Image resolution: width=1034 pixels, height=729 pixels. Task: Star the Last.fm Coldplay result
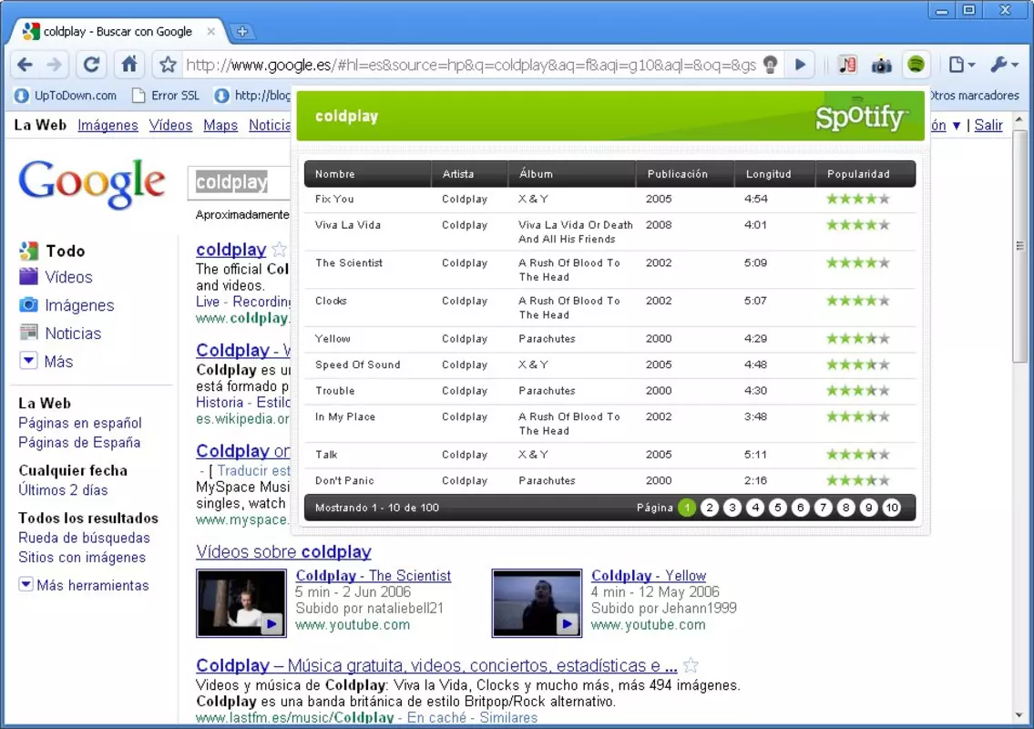[x=691, y=665]
